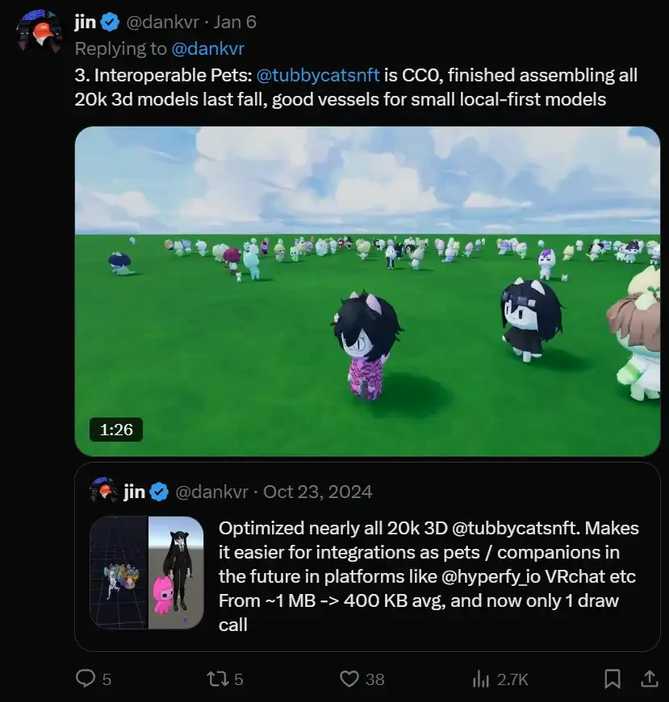The image size is (669, 702).
Task: Open view analytics bar chart icon
Action: 482,679
